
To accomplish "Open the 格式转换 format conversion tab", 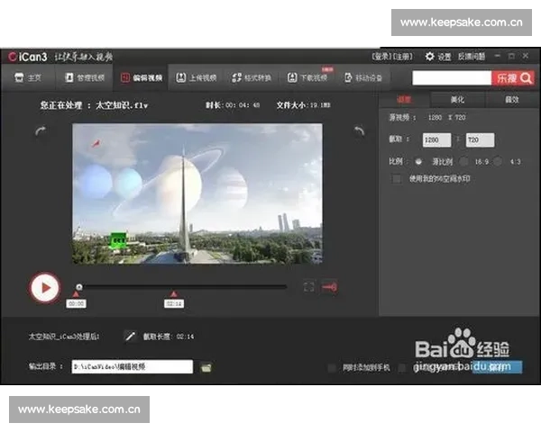I will [252, 78].
